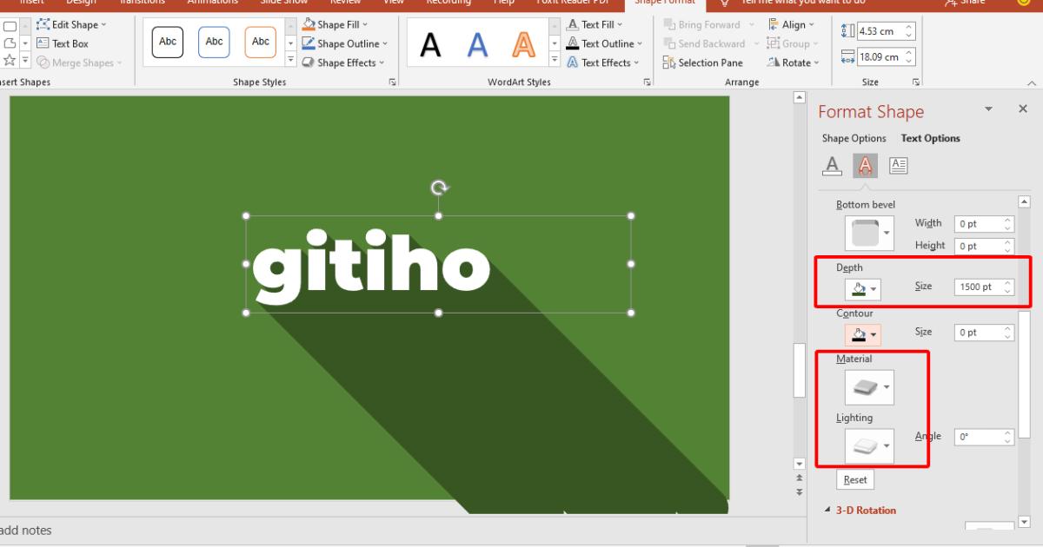The image size is (1043, 547).
Task: Rotate the text box with the rotation handle
Action: point(439,188)
